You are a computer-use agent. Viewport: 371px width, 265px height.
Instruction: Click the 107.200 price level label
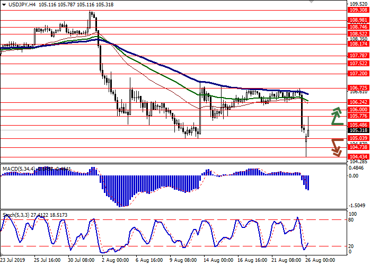click(358, 74)
